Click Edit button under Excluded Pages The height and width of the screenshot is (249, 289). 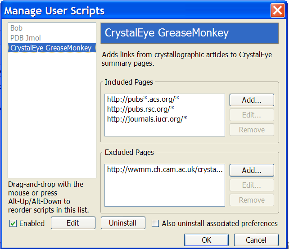pyautogui.click(x=252, y=185)
